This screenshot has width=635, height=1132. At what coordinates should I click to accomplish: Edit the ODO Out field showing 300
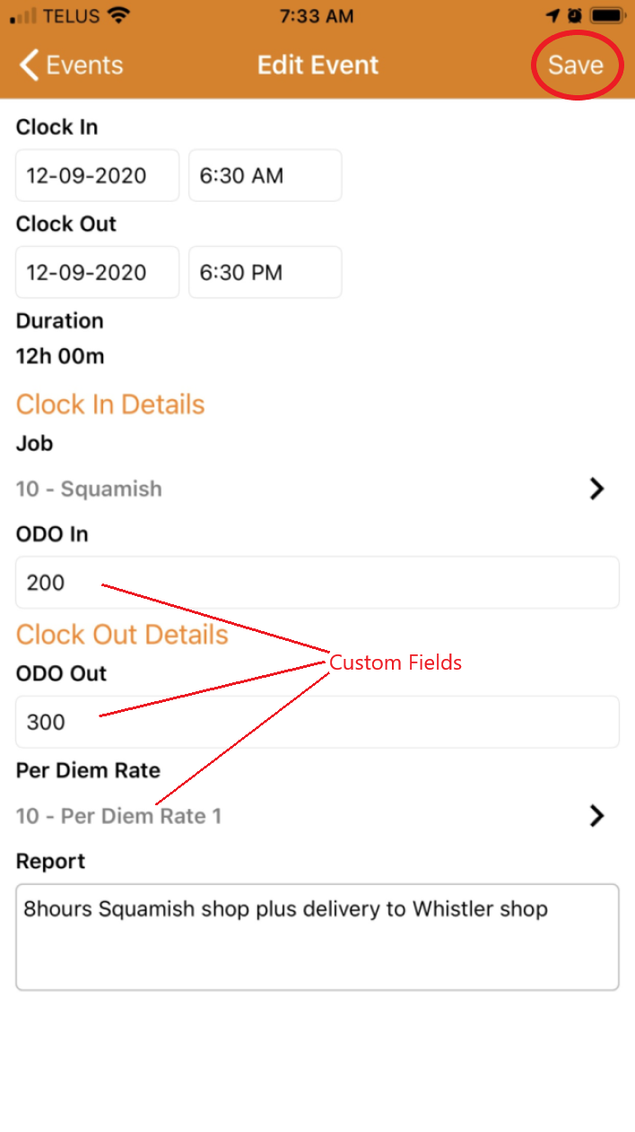tap(317, 721)
